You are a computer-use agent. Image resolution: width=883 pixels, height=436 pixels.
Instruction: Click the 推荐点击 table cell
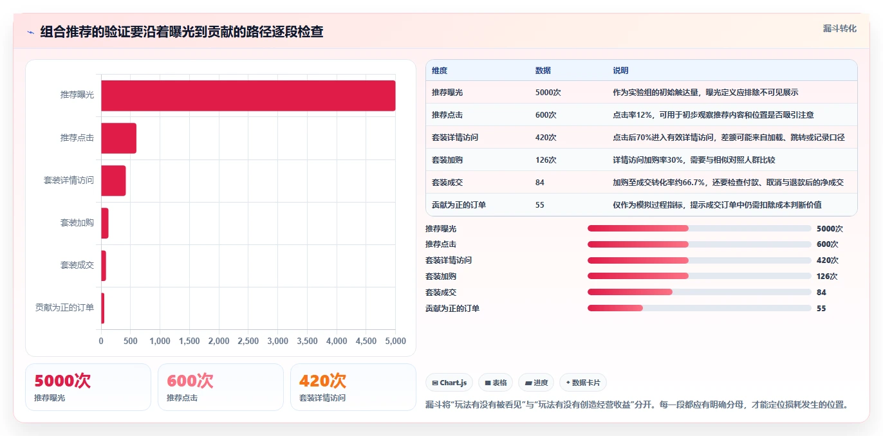tap(478, 115)
